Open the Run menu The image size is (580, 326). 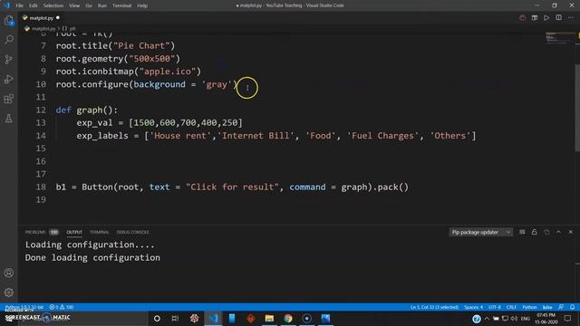(x=102, y=5)
